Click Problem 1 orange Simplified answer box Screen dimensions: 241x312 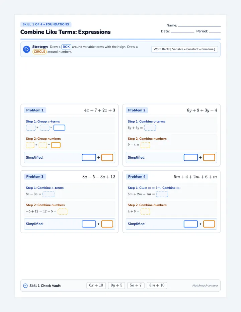tap(107, 157)
